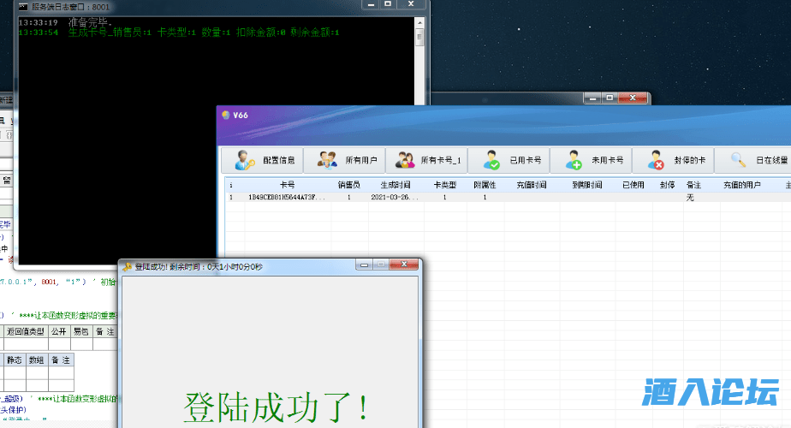Image resolution: width=791 pixels, height=428 pixels.
Task: Show 已用卡号 (used cards) list
Action: tap(508, 160)
